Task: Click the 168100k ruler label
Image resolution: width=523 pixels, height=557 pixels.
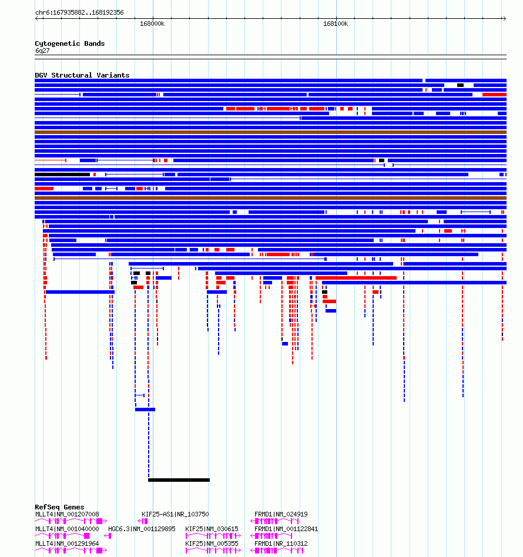Action: click(x=336, y=24)
